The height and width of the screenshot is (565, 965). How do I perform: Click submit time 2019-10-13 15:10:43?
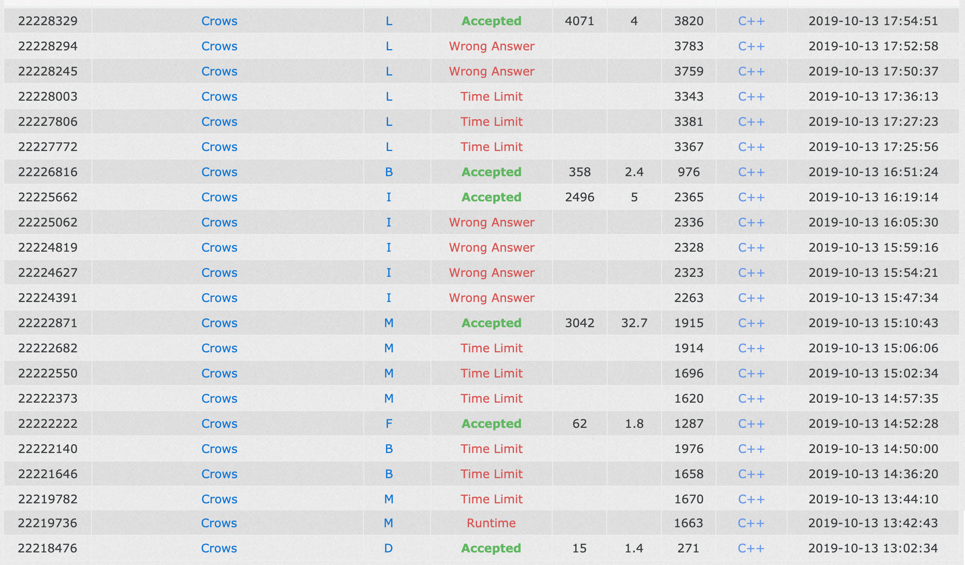coord(873,323)
